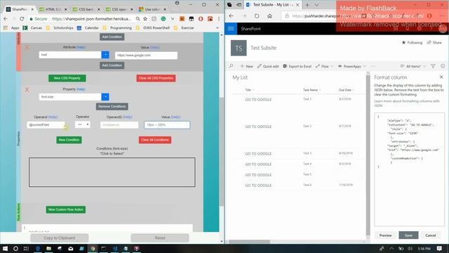449x253 pixels.
Task: Open the Windows Start menu
Action: [5, 248]
